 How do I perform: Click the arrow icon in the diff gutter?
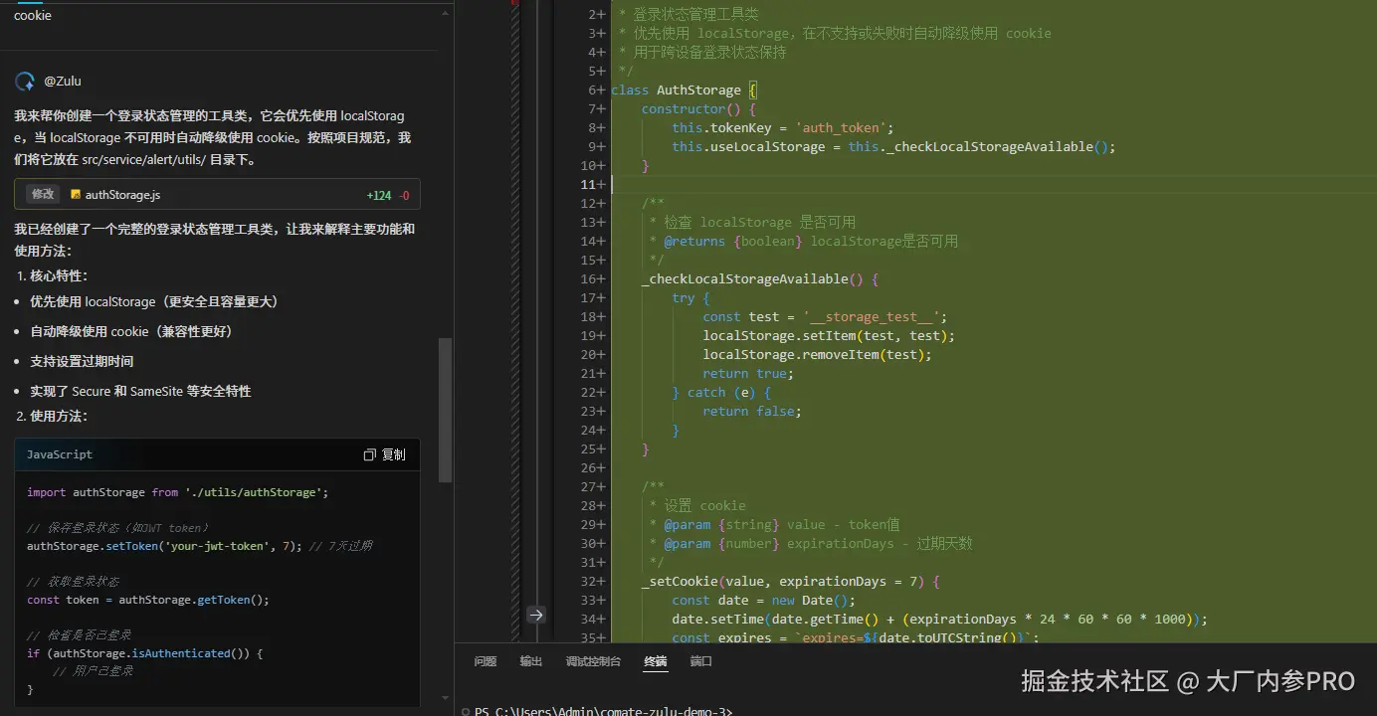[x=536, y=615]
